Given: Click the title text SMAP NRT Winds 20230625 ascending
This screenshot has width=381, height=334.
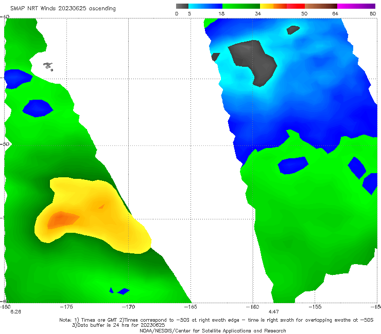Looking at the screenshot, I should point(63,8).
